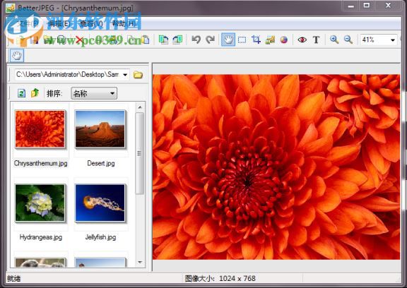This screenshot has height=288, width=407.
Task: Select the Desert thumbnail
Action: [100, 129]
